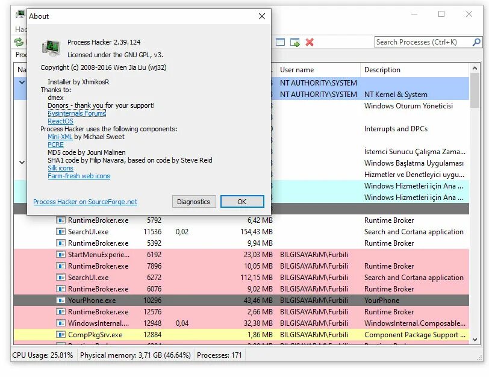Open Diagnostics in the About dialog

[193, 202]
